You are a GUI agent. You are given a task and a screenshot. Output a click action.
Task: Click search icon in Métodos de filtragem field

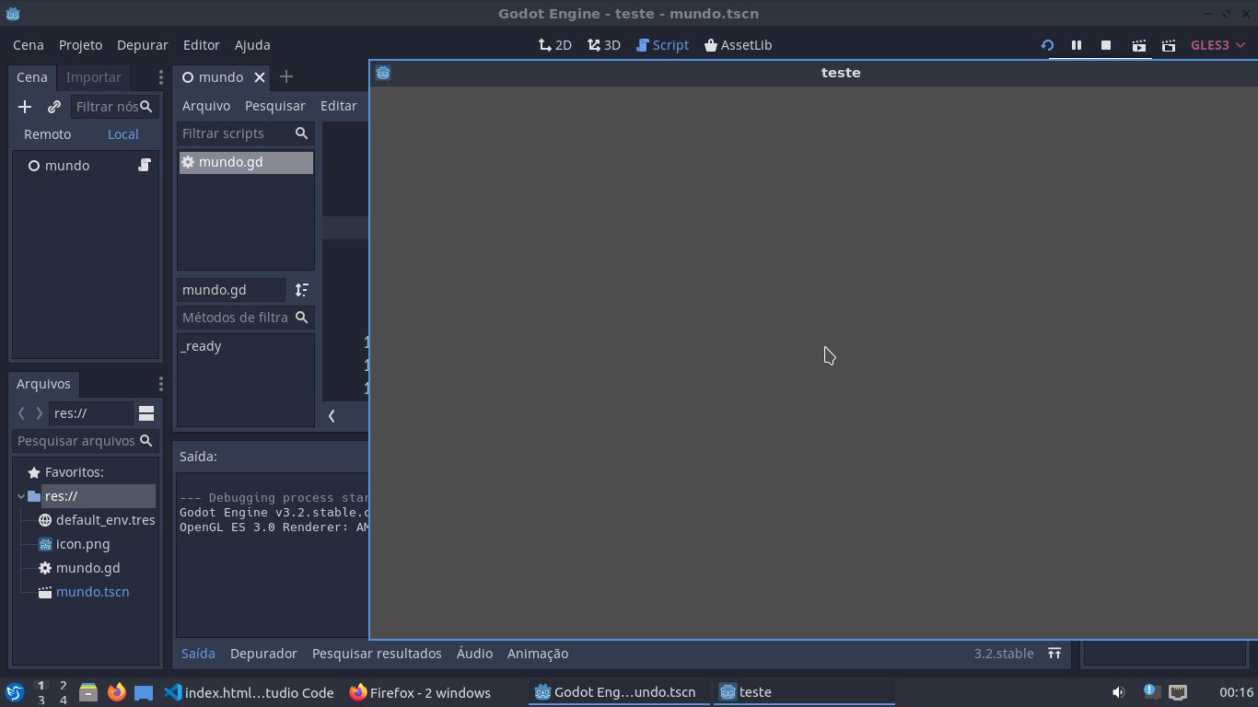point(301,318)
